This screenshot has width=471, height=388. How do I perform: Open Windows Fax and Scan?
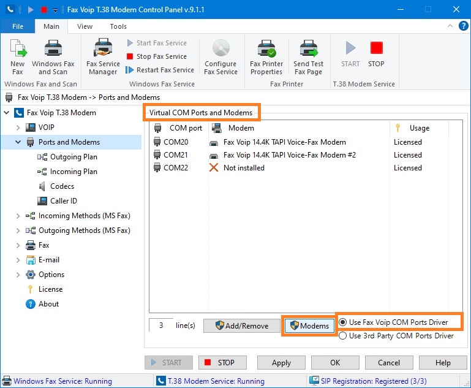(x=53, y=57)
